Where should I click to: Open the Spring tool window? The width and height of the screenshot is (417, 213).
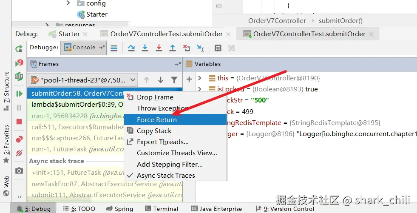[119, 209]
